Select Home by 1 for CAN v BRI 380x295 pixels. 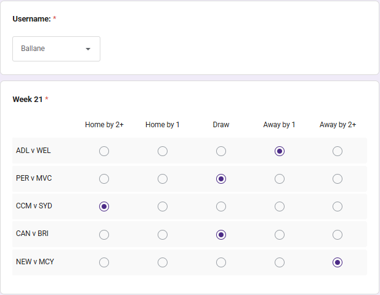[x=163, y=234]
